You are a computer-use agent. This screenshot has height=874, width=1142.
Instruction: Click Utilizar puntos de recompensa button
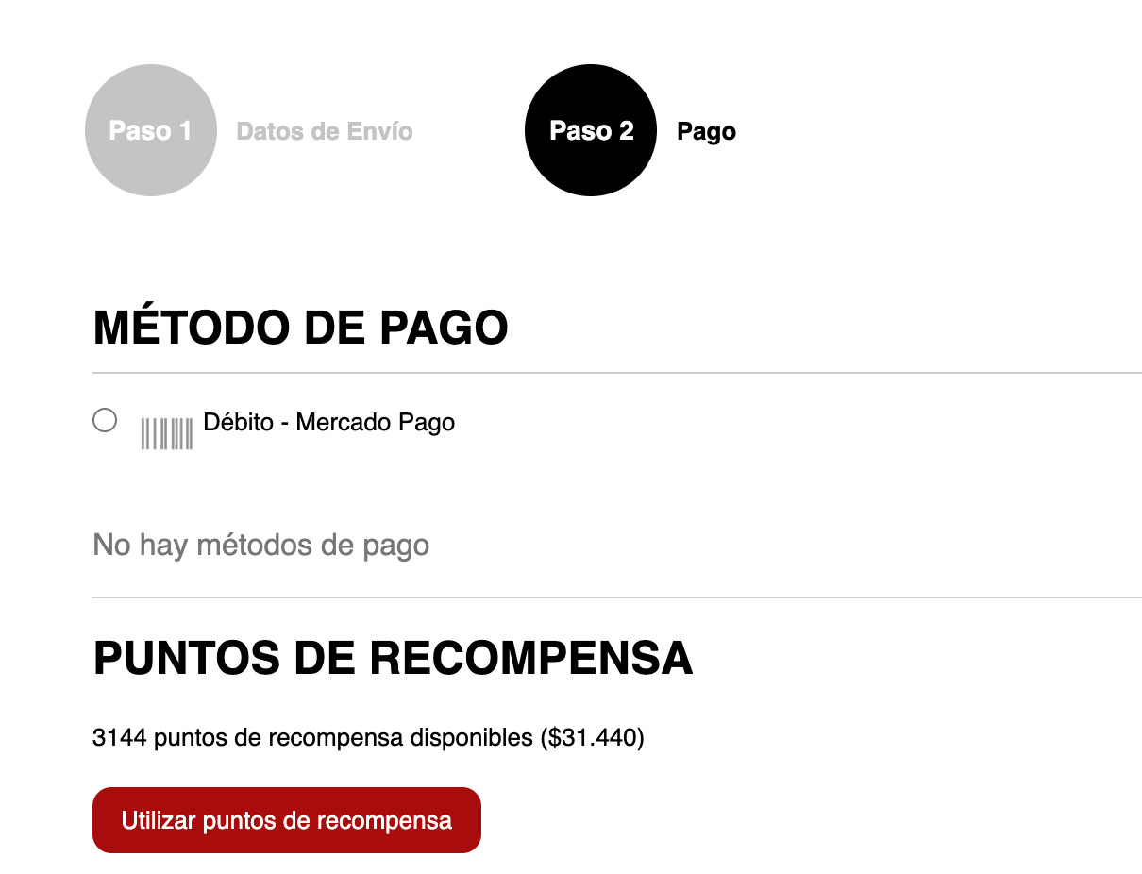pos(287,820)
